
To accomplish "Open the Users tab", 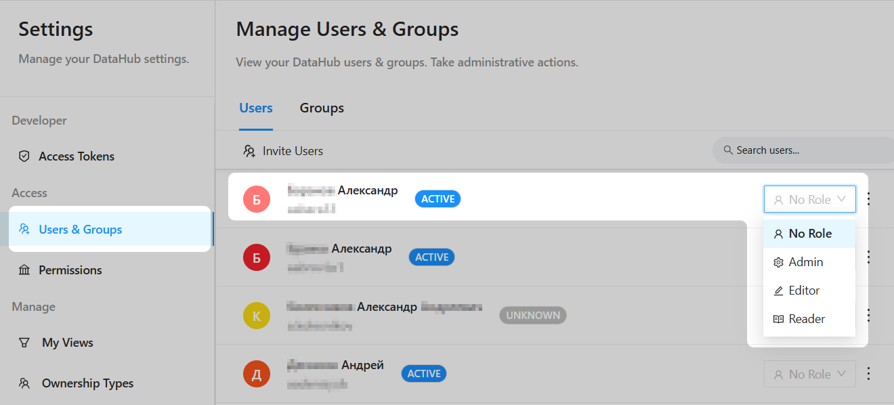I will (x=256, y=108).
